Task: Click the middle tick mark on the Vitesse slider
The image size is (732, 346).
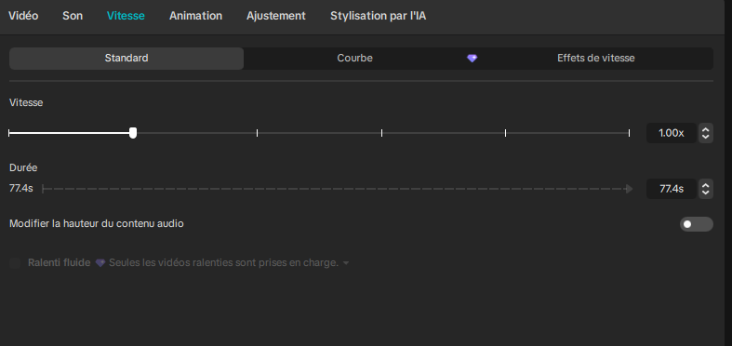Action: point(381,133)
